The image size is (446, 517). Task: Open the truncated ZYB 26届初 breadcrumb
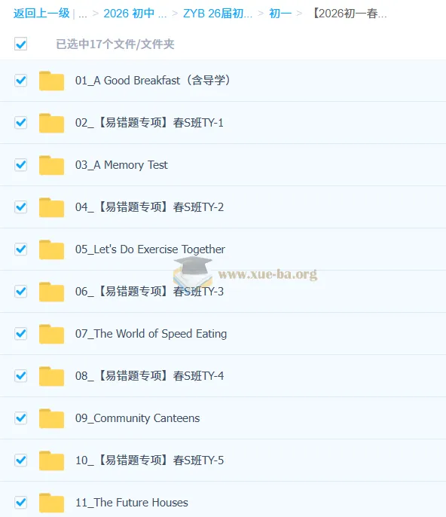[x=218, y=14]
